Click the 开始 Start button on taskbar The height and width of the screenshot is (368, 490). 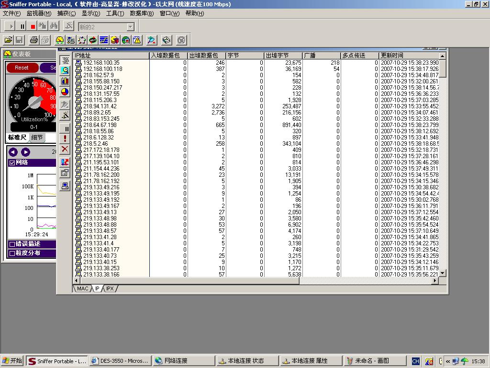coord(12,361)
